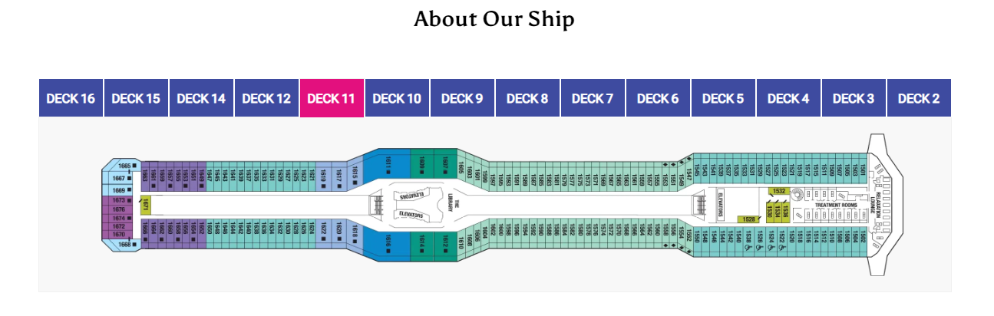Screen dimensions: 994x316
Task: Select dark green stateroom 1614
Action: [422, 243]
